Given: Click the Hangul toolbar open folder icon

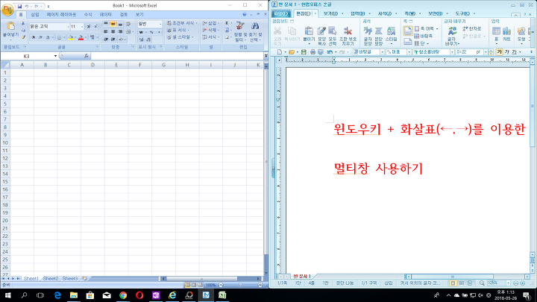Looking at the screenshot, I should [x=292, y=52].
